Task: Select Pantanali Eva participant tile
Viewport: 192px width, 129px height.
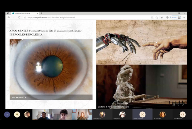Action: [122, 114]
